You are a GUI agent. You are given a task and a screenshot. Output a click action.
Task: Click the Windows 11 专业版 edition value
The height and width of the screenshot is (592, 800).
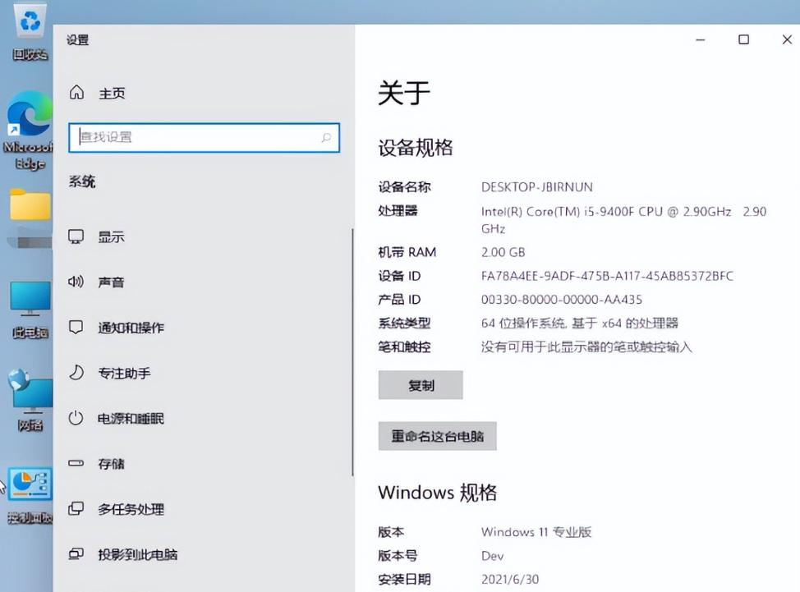pyautogui.click(x=536, y=532)
